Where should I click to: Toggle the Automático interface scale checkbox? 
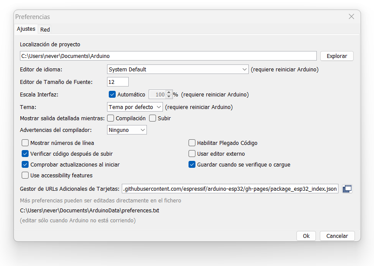click(x=112, y=95)
